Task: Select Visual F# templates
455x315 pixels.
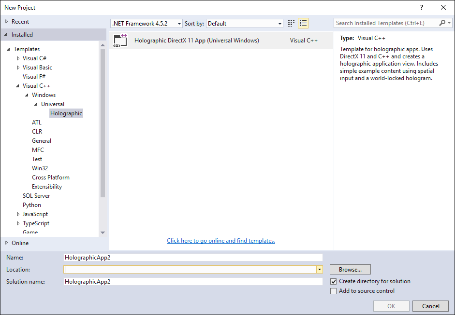Action: click(34, 76)
